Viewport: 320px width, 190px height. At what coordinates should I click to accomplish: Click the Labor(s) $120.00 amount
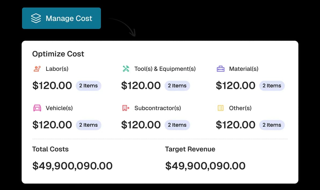click(x=52, y=85)
